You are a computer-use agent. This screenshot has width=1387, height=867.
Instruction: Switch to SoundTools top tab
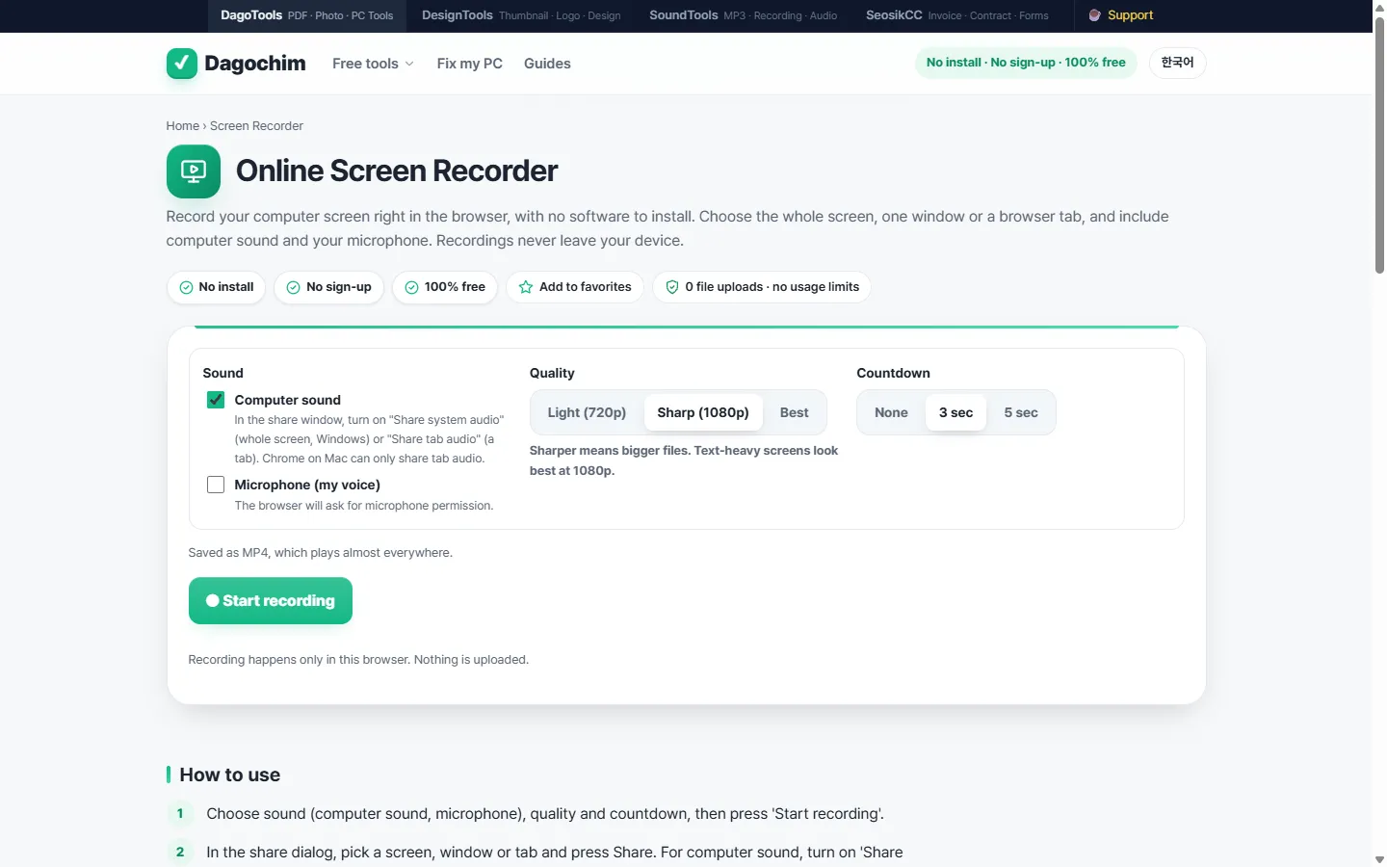pyautogui.click(x=744, y=15)
